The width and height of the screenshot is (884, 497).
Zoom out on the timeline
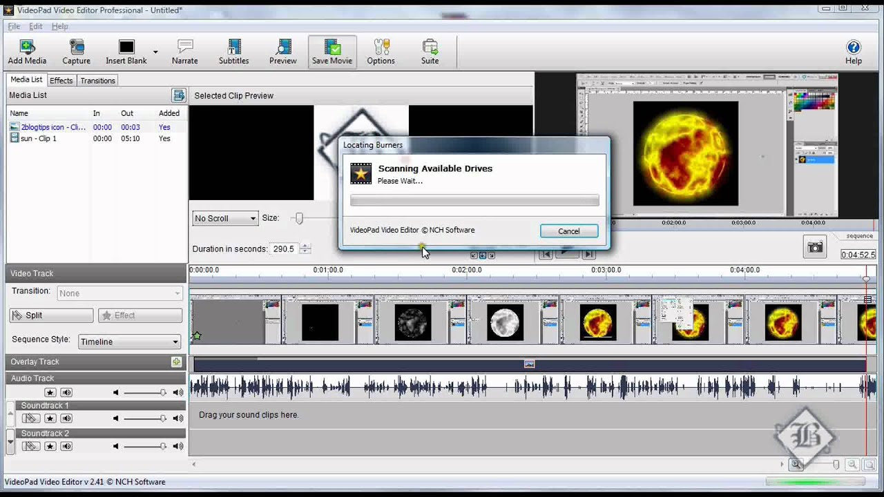(853, 465)
